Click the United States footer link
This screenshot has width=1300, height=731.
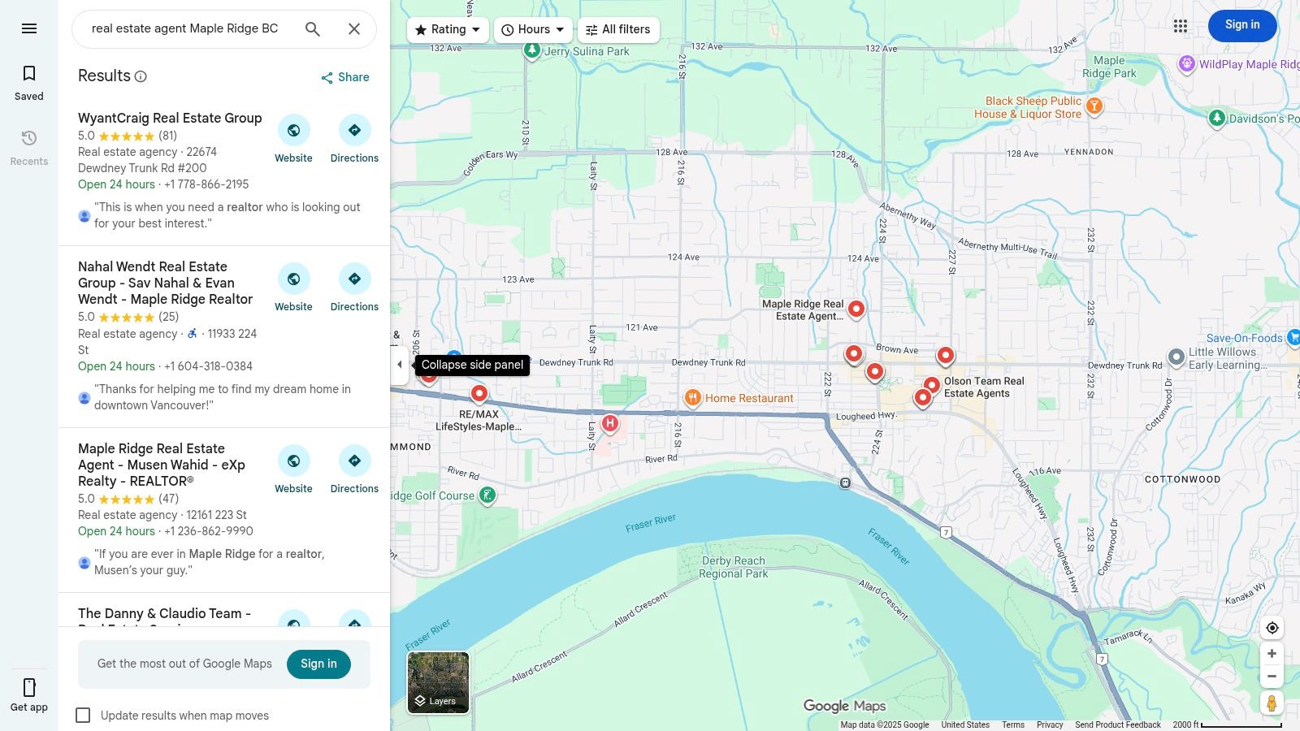pyautogui.click(x=965, y=725)
